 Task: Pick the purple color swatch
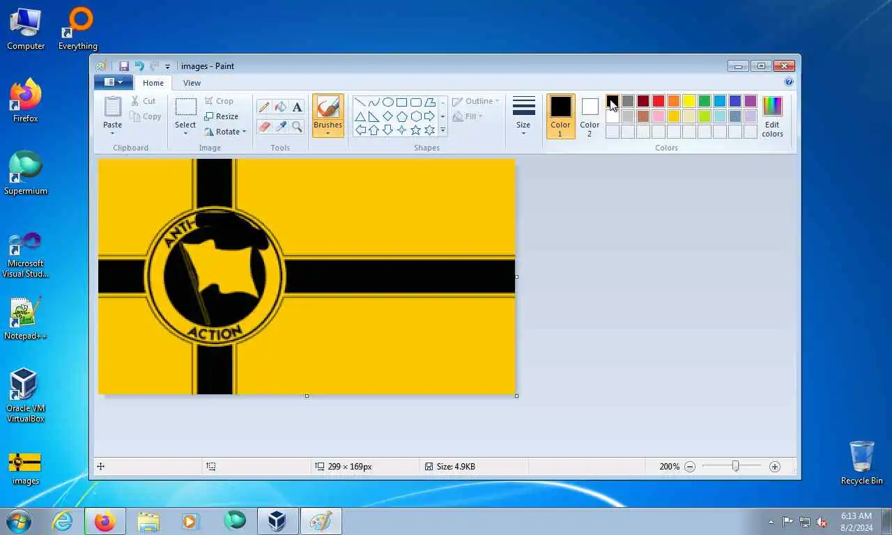(751, 102)
